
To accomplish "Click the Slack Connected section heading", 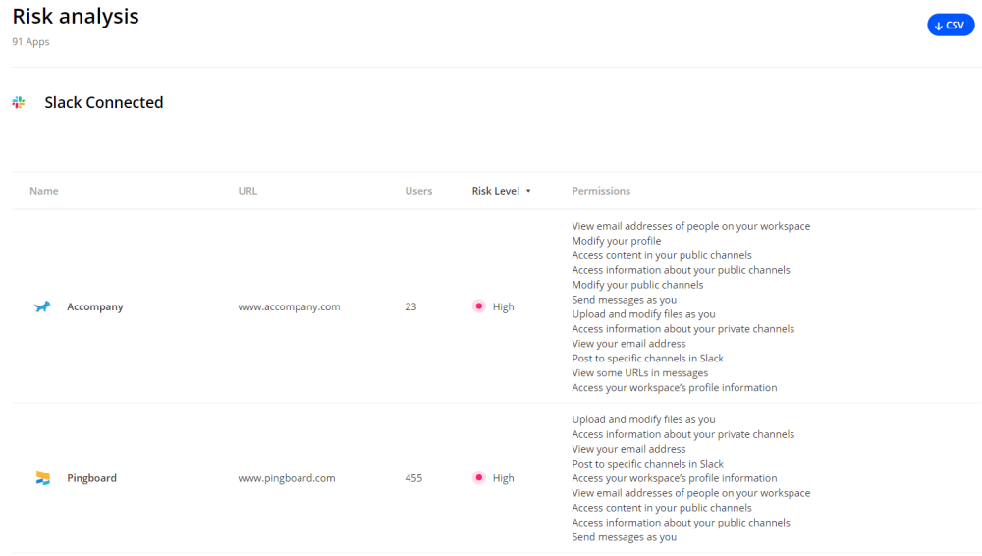I will point(104,102).
